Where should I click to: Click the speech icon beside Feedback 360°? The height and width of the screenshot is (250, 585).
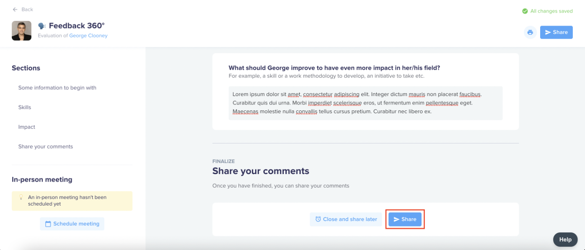(42, 26)
